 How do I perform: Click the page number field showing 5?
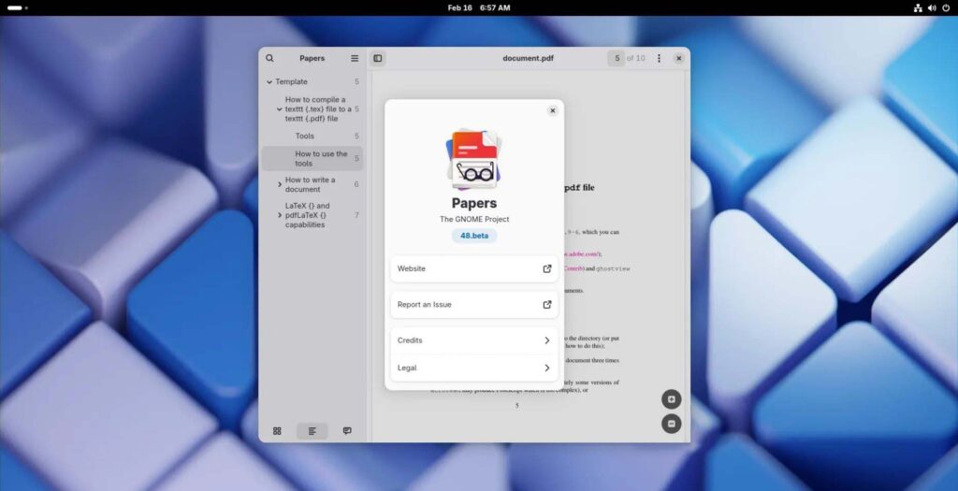(617, 58)
